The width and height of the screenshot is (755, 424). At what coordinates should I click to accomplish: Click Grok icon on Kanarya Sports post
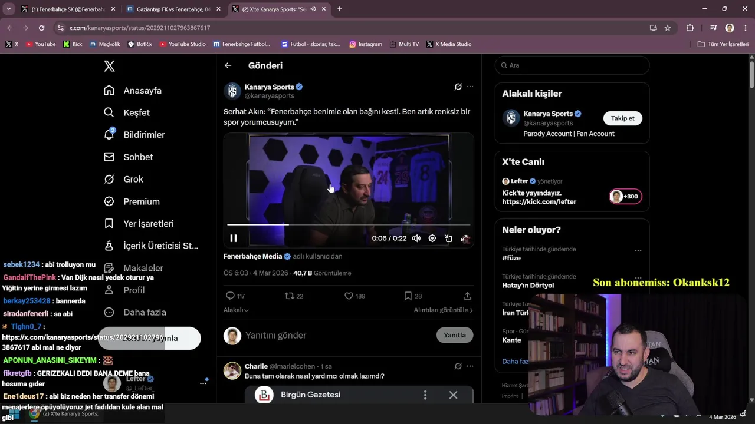[458, 87]
